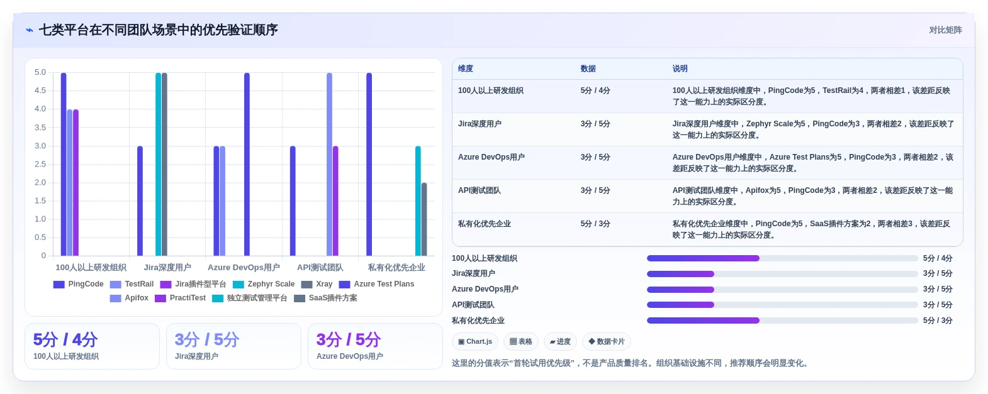Click the SaaS插件方案 grey bar at 2.0
The width and height of the screenshot is (988, 394).
424,219
